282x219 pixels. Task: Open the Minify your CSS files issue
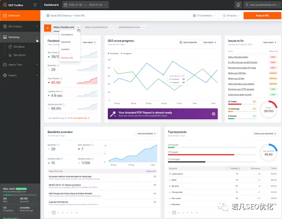coord(237,73)
